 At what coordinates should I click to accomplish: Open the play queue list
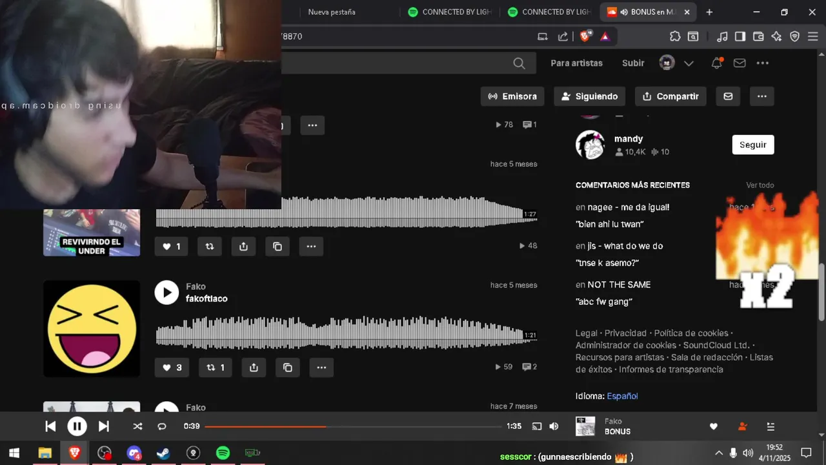[x=771, y=426]
